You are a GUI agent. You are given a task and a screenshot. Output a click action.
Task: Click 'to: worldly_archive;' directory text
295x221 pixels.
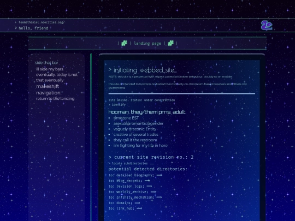pyautogui.click(x=128, y=192)
